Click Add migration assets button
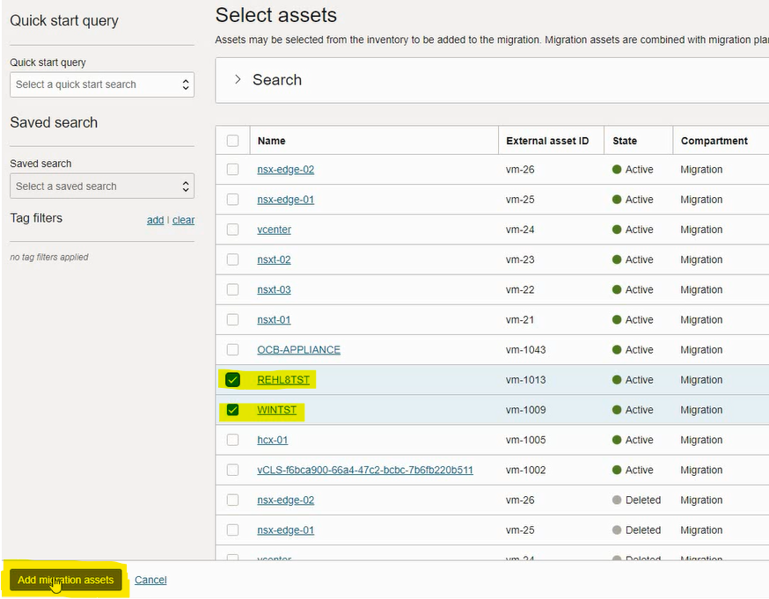The image size is (769, 599). click(66, 580)
